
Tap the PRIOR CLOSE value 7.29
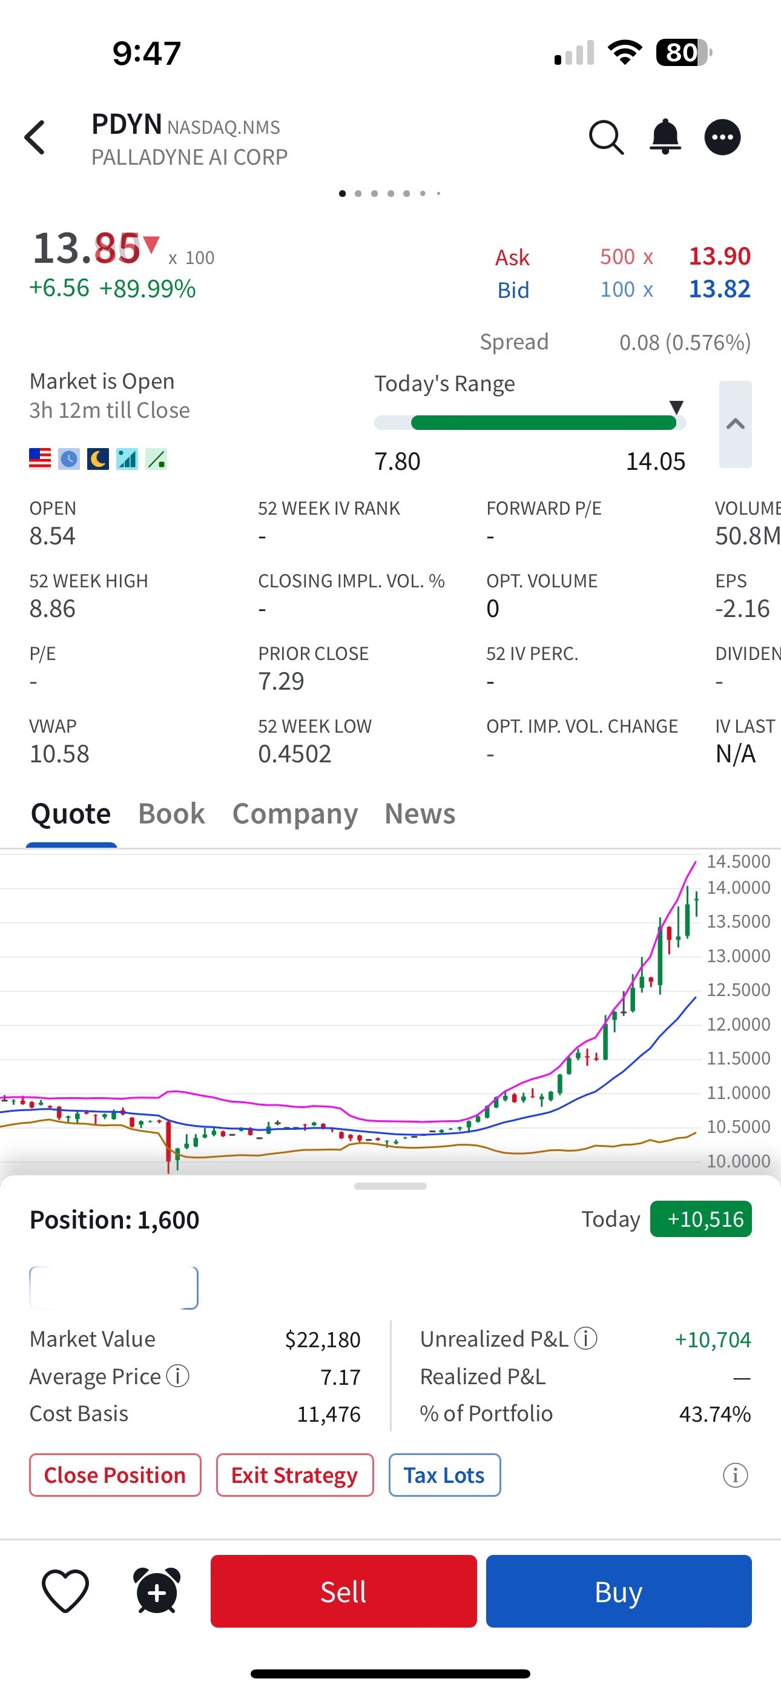tap(281, 681)
